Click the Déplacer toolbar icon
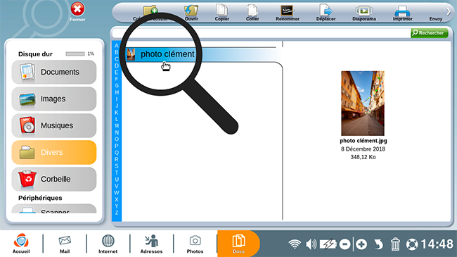The width and height of the screenshot is (457, 257). point(326,13)
